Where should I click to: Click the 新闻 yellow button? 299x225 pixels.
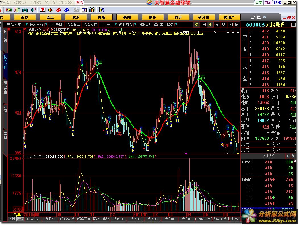pyautogui.click(x=127, y=17)
